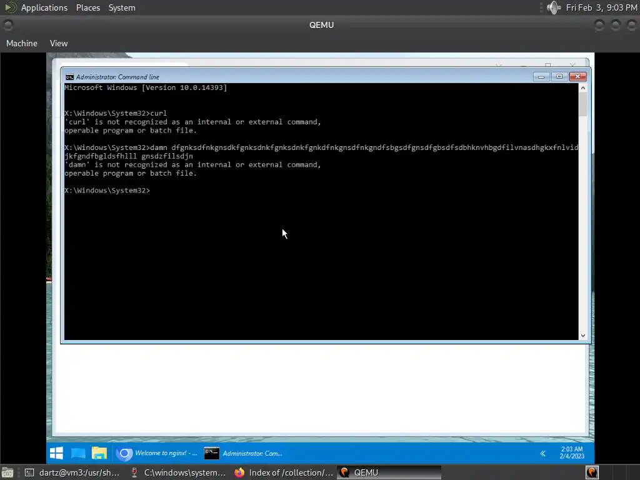Click the console scrollbar up arrow

coord(583,87)
